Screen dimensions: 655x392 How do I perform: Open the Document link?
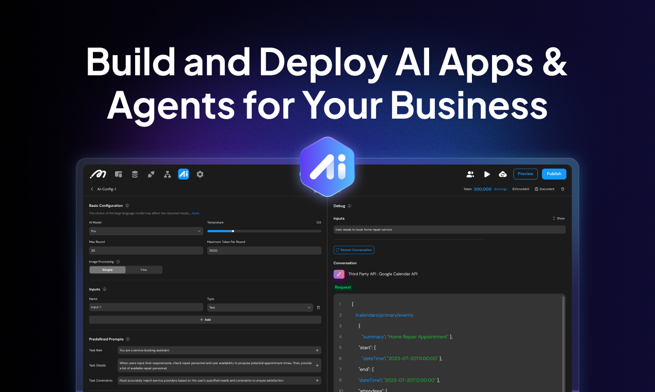545,189
